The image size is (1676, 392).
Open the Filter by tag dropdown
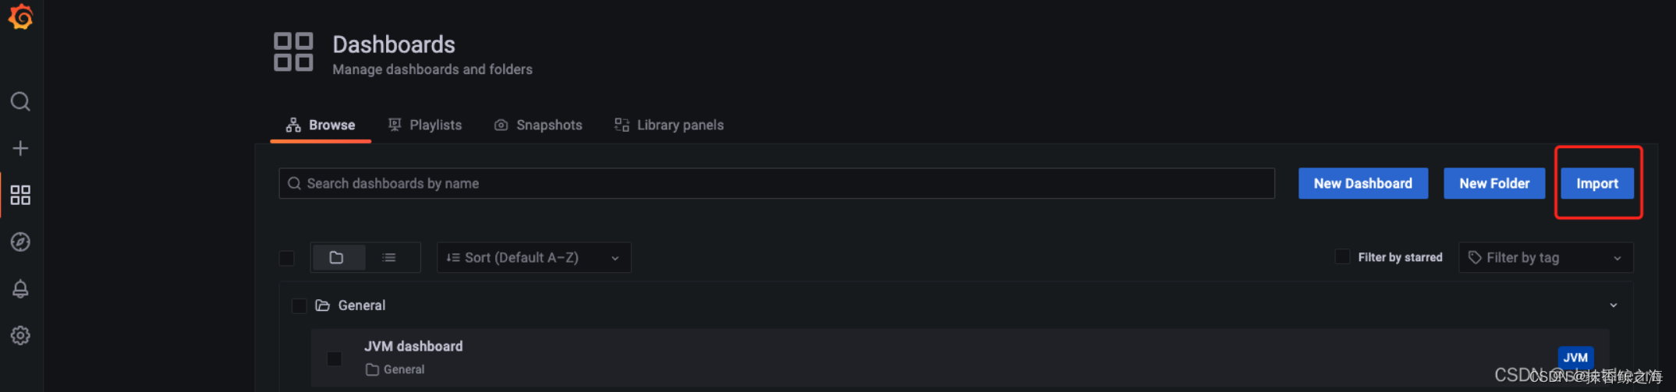[1545, 258]
